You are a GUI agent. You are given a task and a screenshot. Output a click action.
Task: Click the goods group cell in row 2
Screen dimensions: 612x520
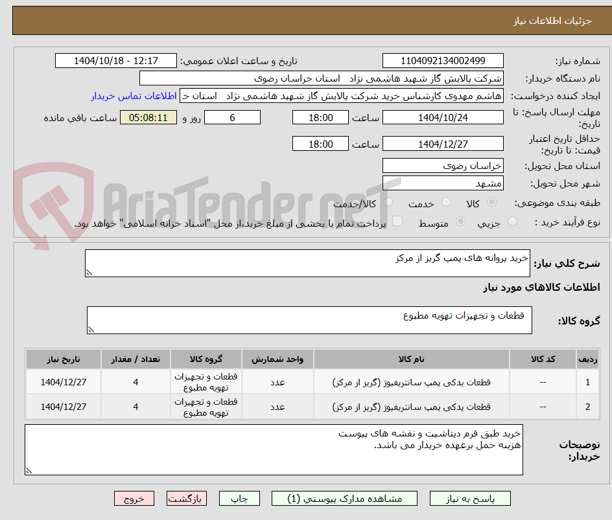click(206, 407)
